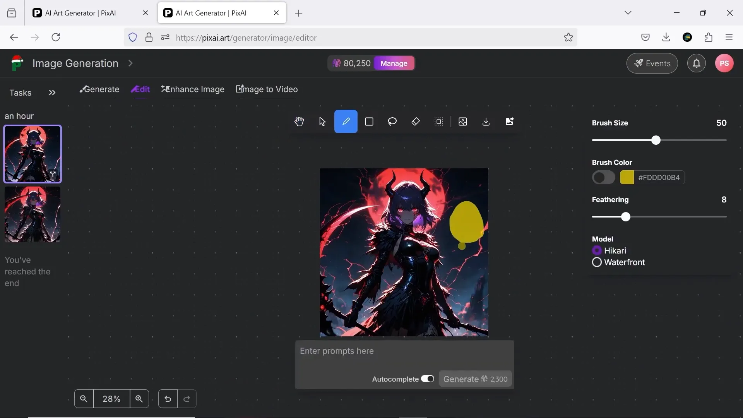Expand the Tasks panel with double chevron
This screenshot has width=743, height=418.
pos(52,93)
